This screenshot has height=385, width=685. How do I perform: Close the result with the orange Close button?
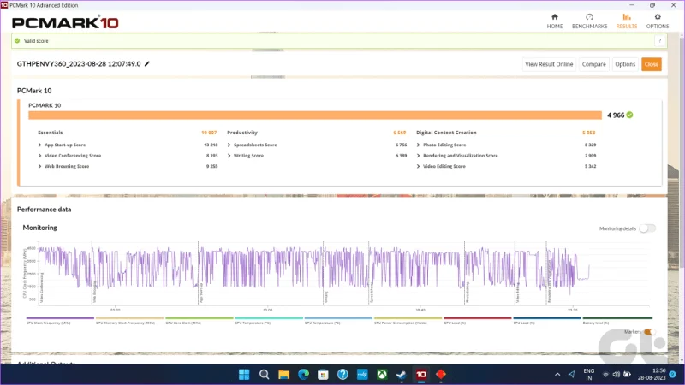[651, 64]
